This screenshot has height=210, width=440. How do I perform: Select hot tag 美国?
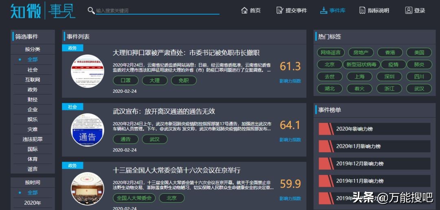point(419,52)
